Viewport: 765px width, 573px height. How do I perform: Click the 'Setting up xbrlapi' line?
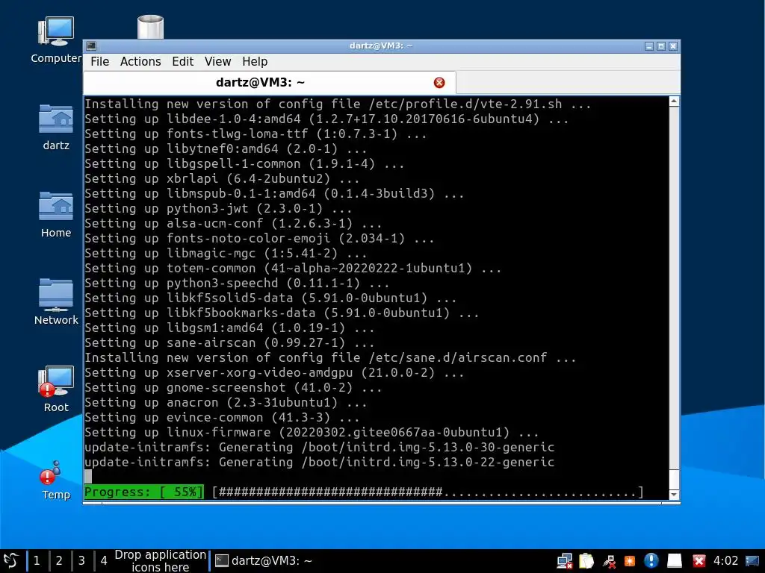[x=221, y=179]
